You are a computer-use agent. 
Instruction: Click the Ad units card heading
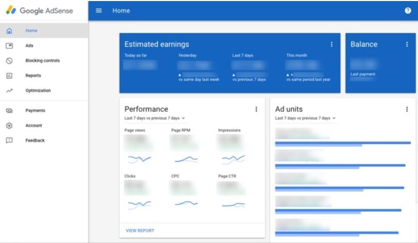[289, 109]
